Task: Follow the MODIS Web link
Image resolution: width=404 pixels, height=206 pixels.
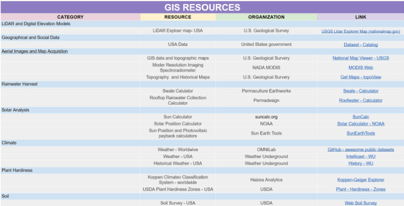Action: 361,68
